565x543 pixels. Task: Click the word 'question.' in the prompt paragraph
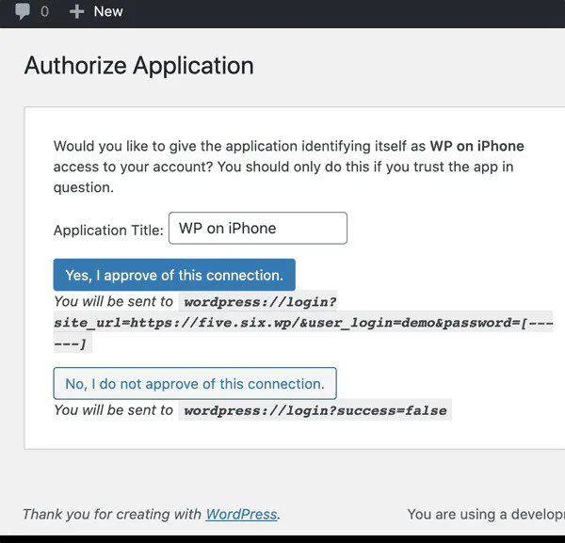83,187
